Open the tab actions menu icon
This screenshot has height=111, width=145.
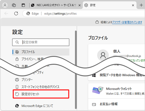[23, 5]
